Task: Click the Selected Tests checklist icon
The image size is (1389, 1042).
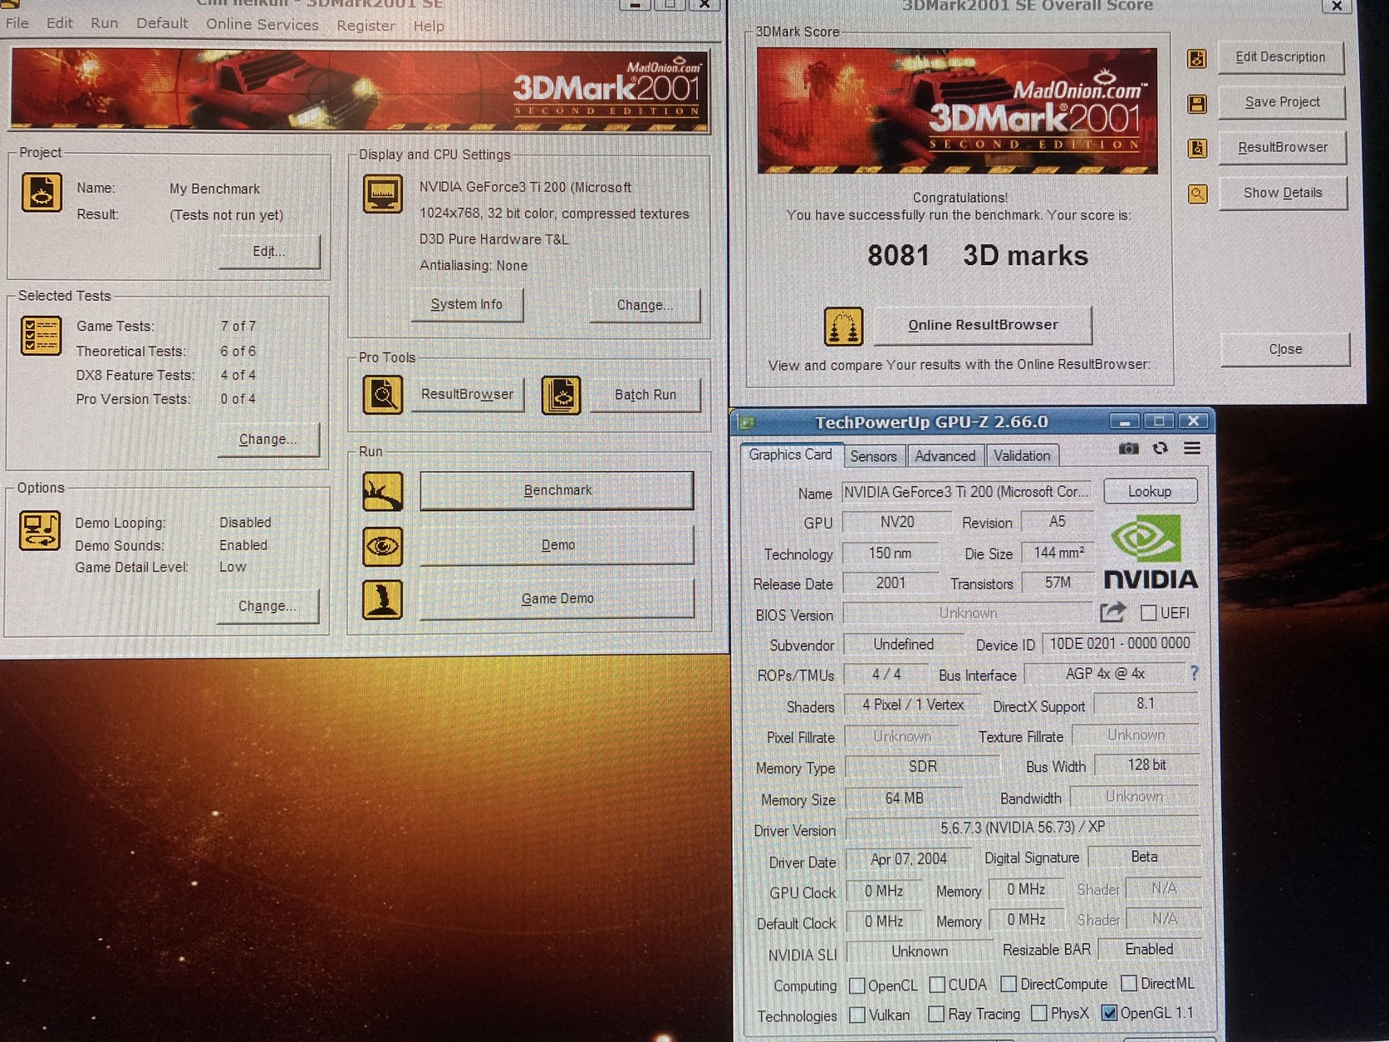Action: [x=42, y=336]
